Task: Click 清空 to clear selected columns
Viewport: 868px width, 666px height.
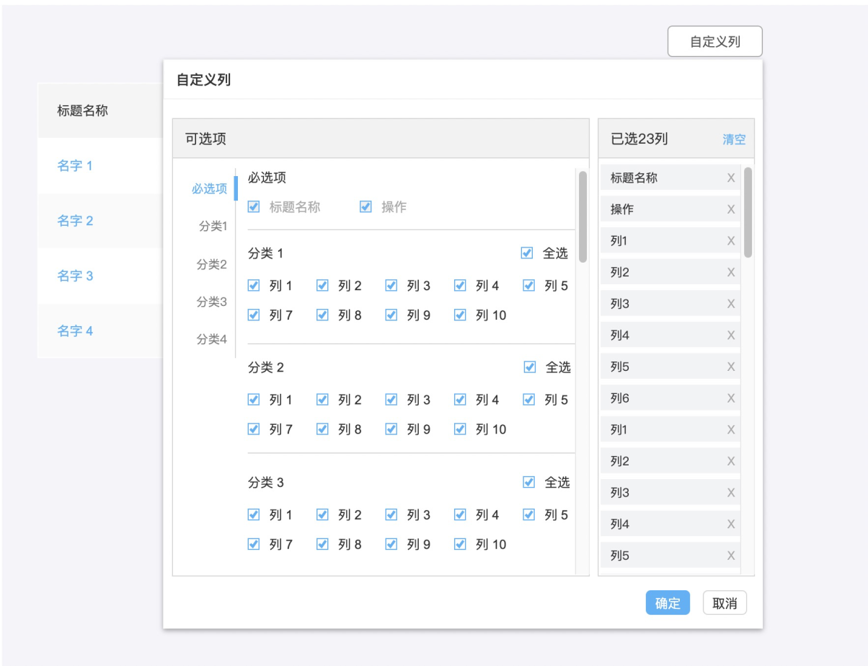Action: click(x=734, y=139)
